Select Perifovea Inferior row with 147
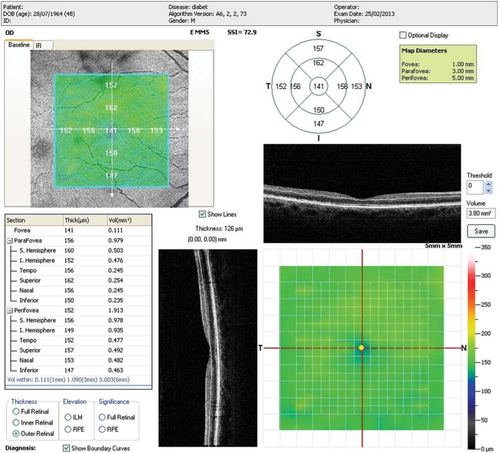498x453 pixels. pos(78,370)
